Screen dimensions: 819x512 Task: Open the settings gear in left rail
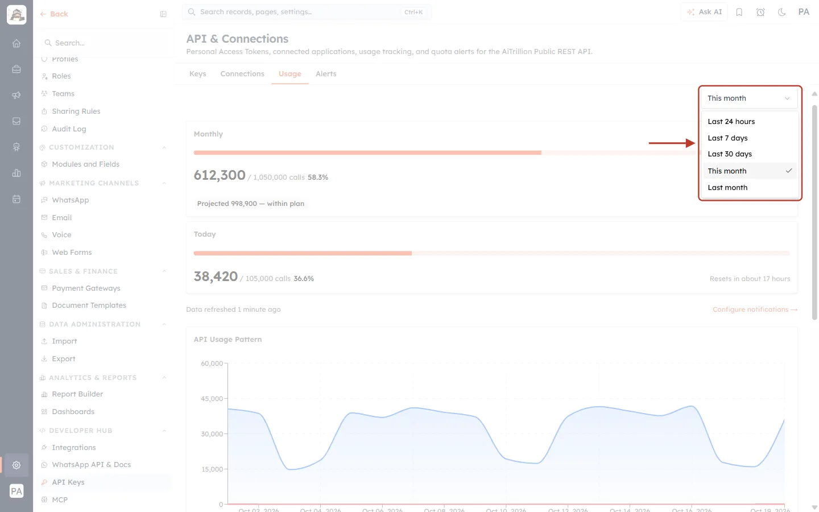pyautogui.click(x=16, y=465)
